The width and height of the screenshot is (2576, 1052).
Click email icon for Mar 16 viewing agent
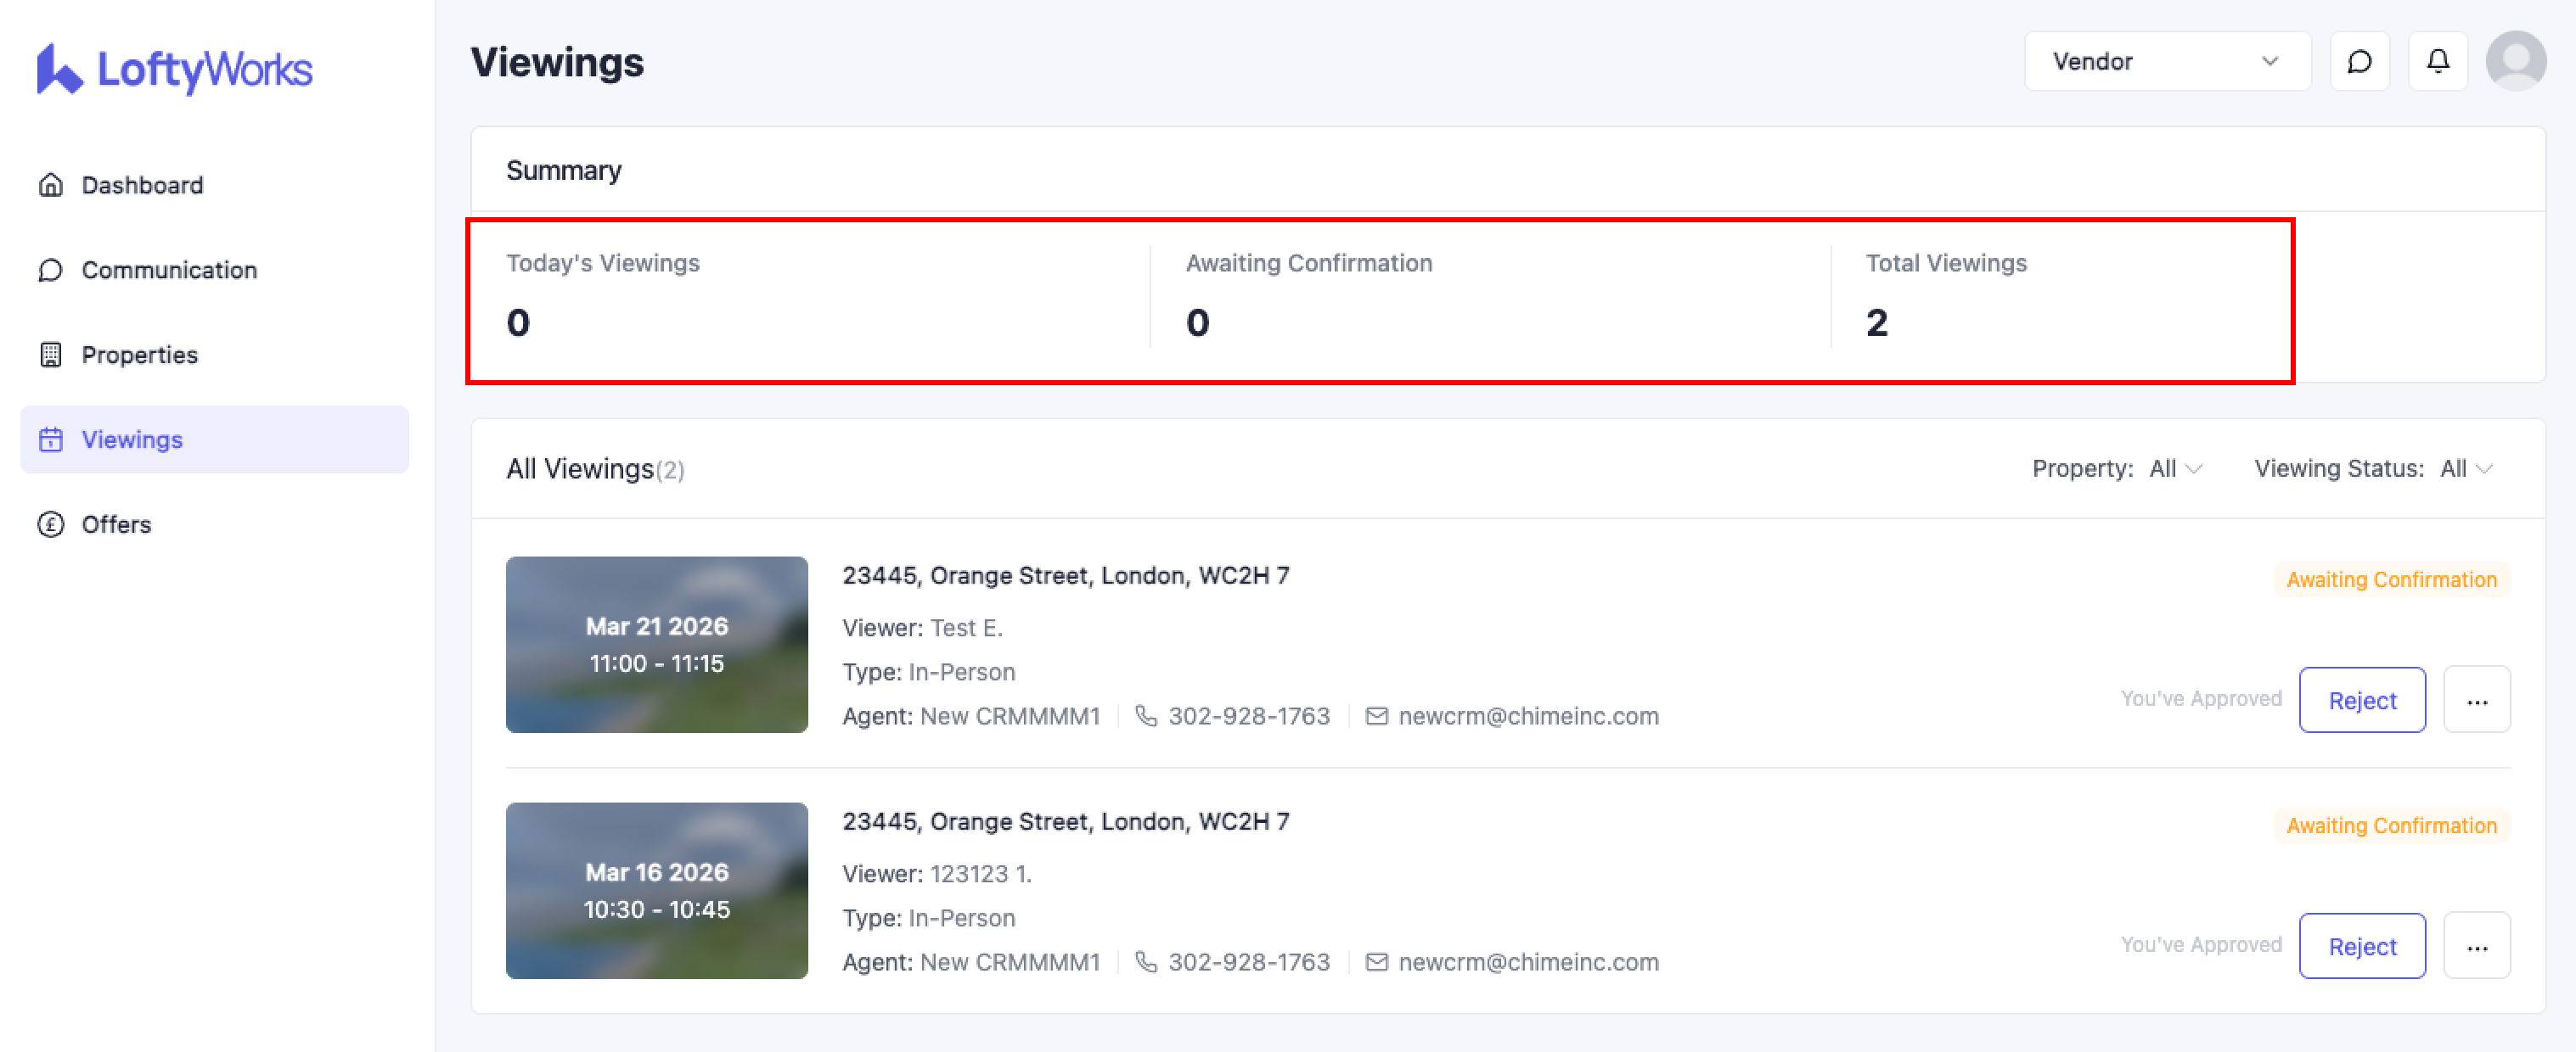coord(1377,962)
